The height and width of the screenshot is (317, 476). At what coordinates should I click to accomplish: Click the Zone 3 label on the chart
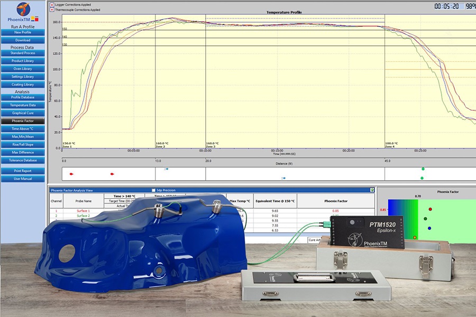(x=210, y=146)
